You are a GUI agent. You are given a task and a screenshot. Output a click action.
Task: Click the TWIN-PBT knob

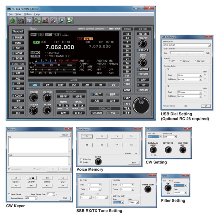click(x=143, y=44)
